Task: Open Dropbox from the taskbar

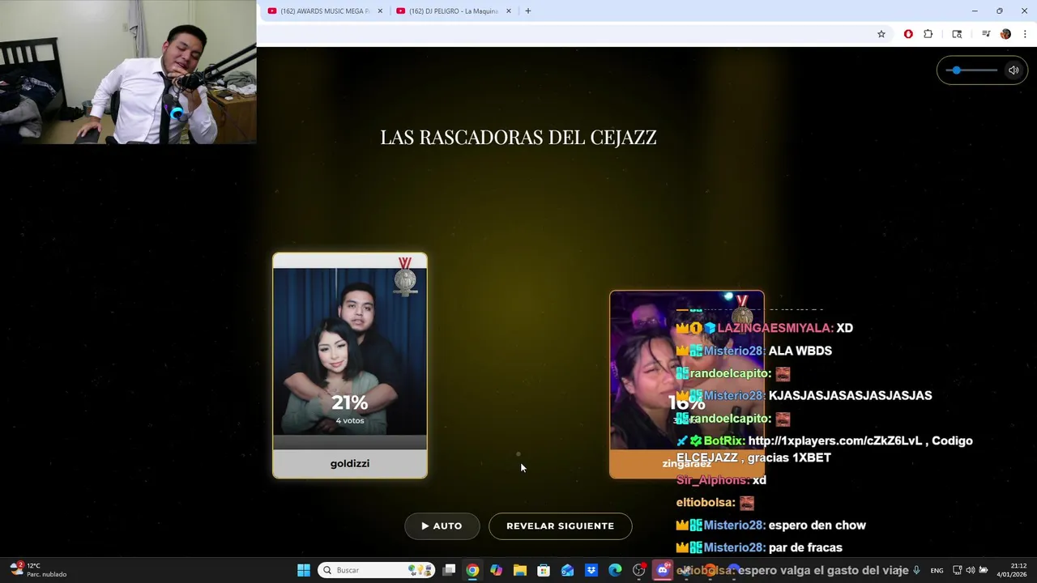Action: [591, 570]
